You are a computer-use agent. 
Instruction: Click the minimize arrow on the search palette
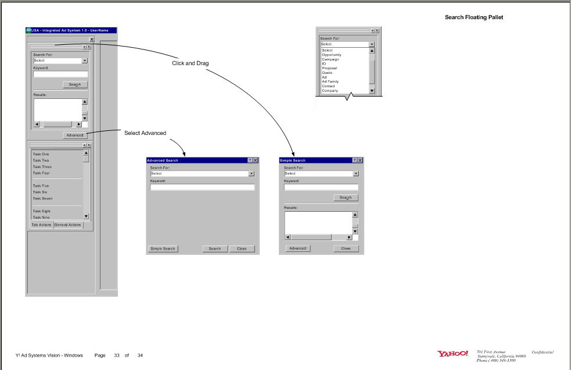click(84, 47)
